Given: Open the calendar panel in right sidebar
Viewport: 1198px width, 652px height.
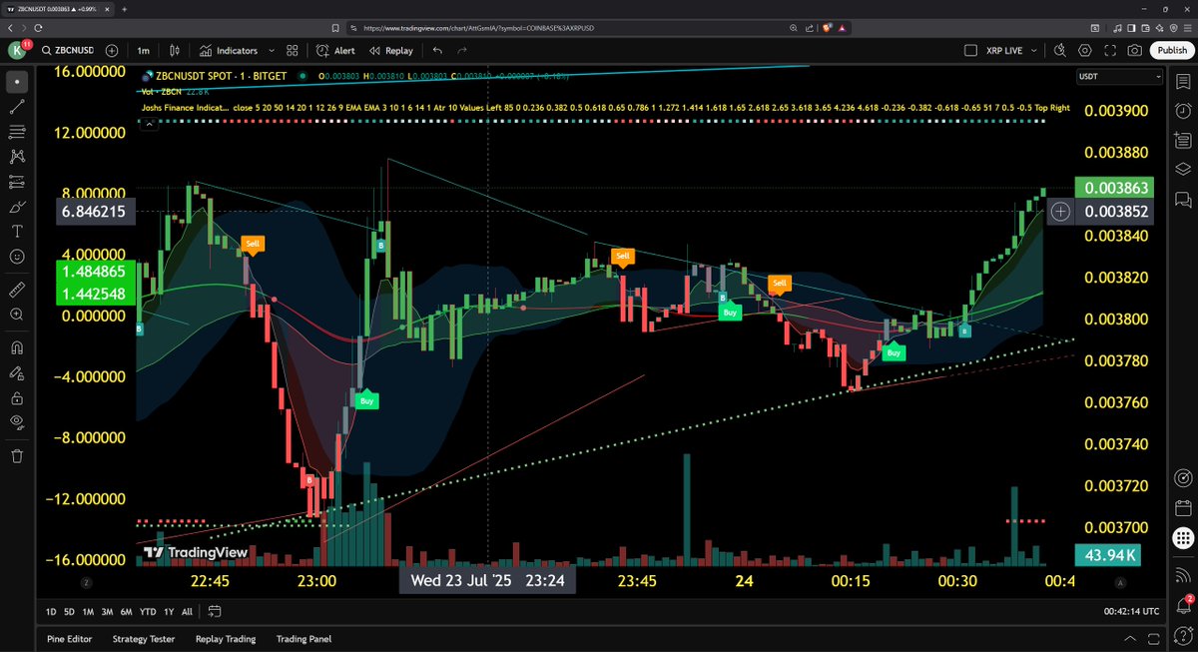Looking at the screenshot, I should pos(1182,507).
